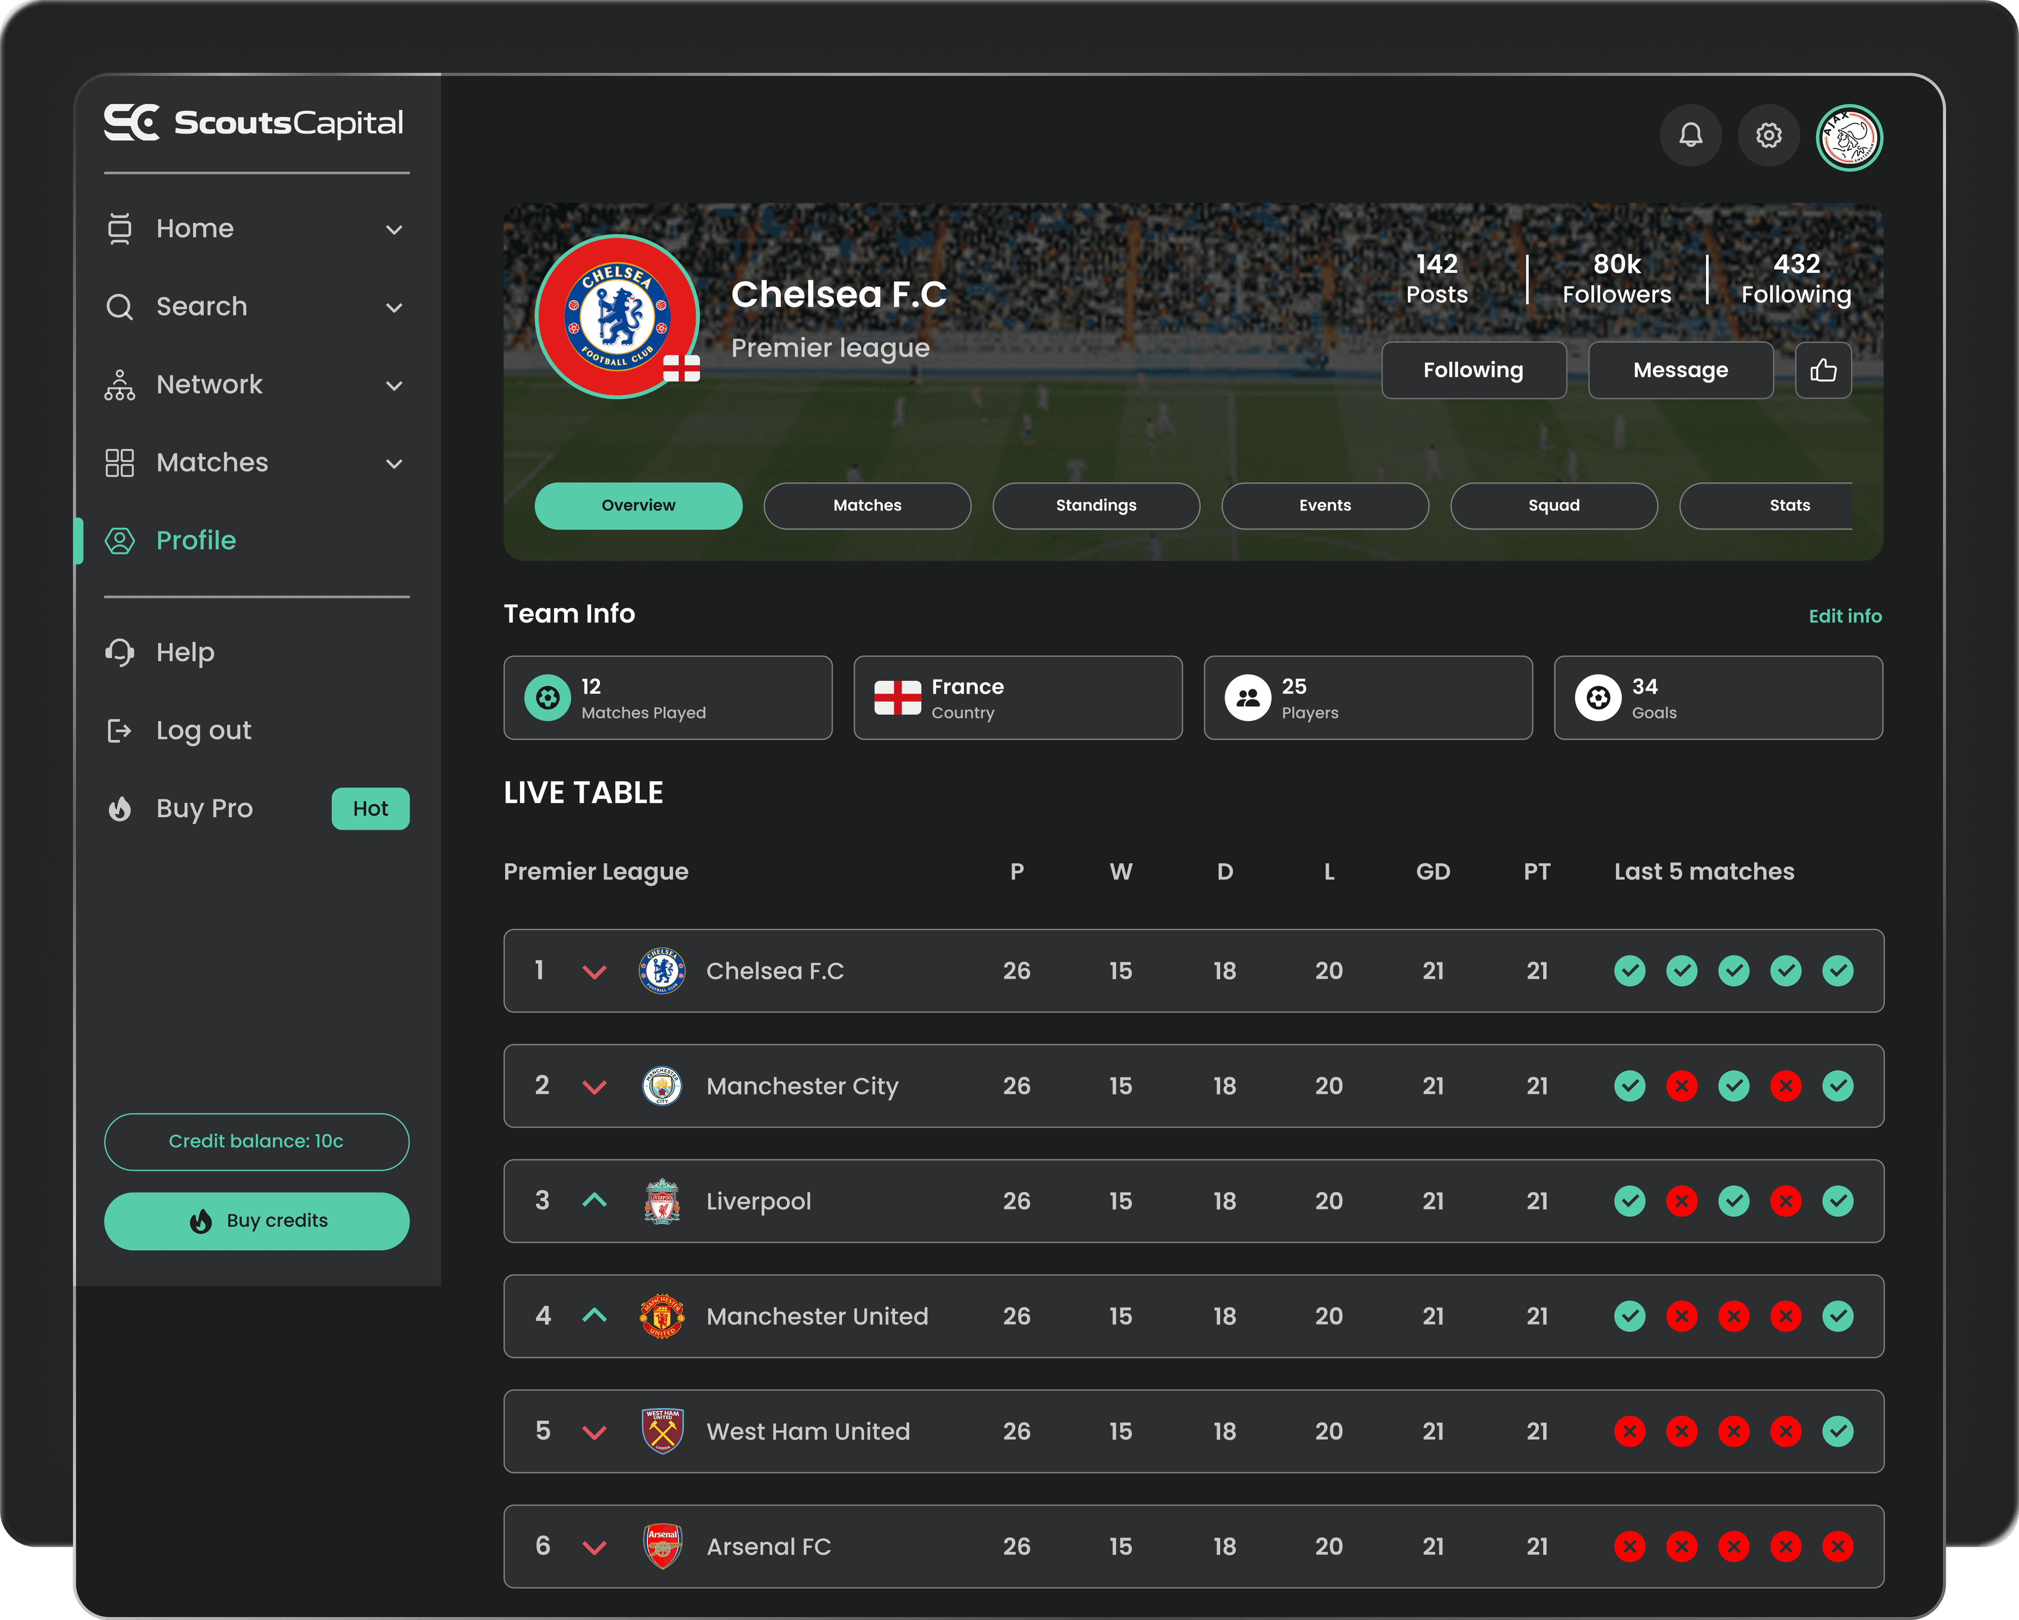Screen dimensions: 2019x1620
Task: Click the ScoutsCapital logo
Action: click(x=254, y=122)
